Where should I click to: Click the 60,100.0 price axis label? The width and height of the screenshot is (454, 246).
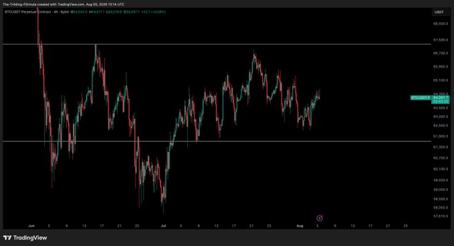441,169
